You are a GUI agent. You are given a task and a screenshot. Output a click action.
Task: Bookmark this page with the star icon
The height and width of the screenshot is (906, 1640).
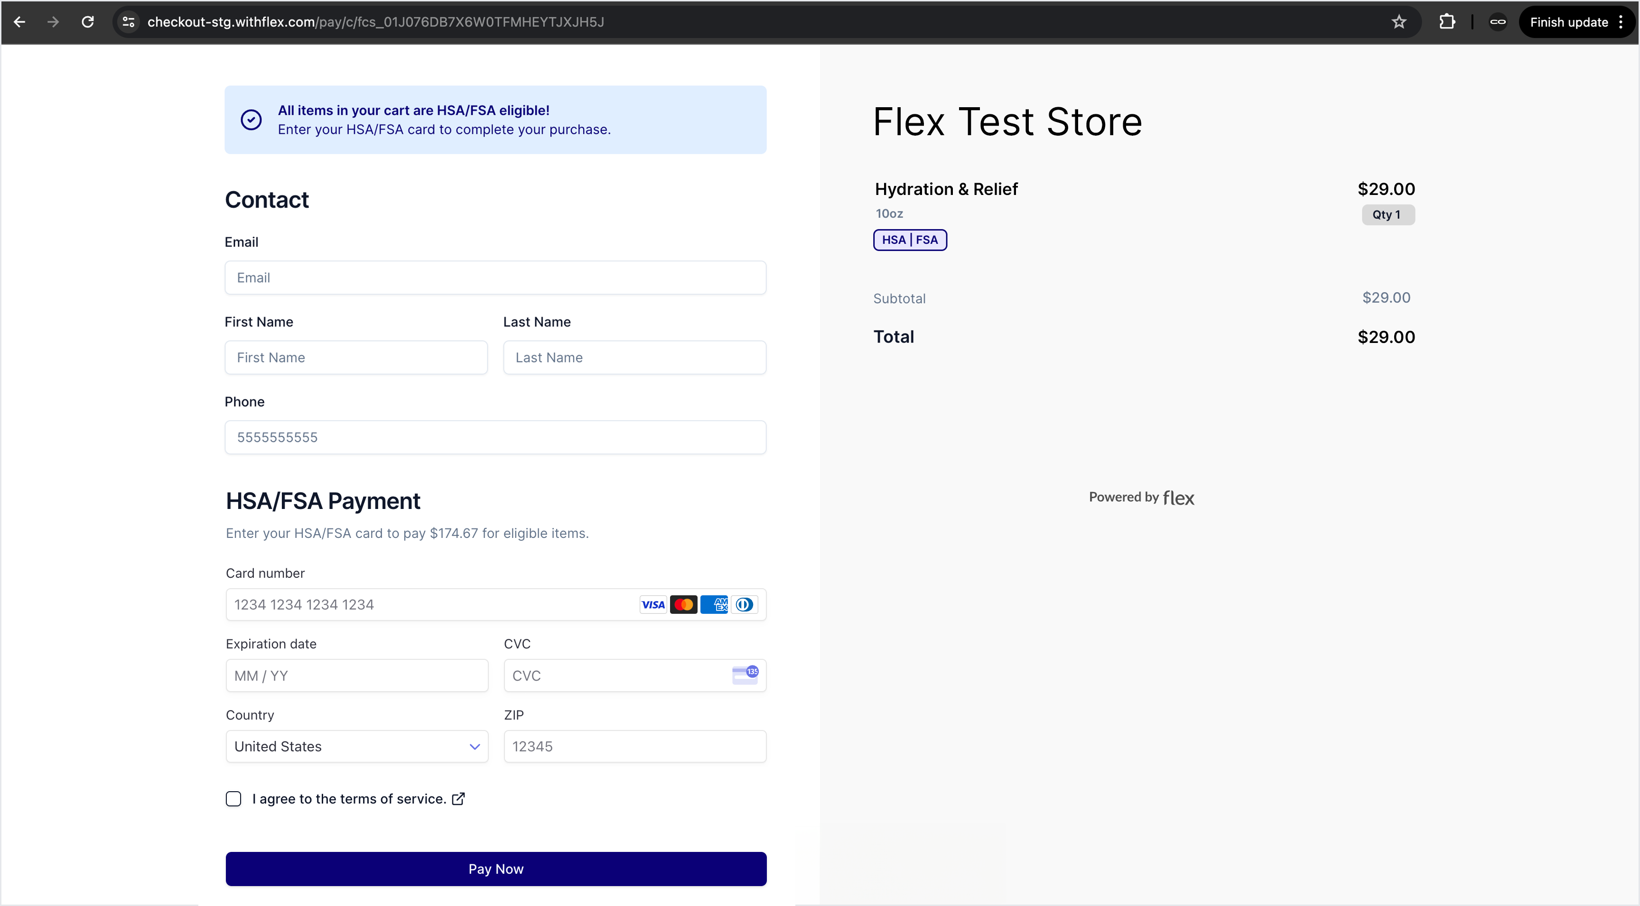(1399, 22)
